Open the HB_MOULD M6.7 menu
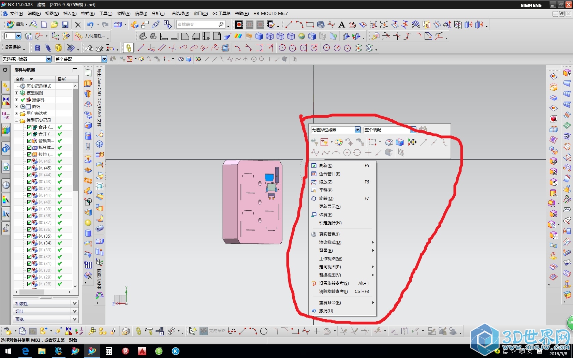 point(270,14)
